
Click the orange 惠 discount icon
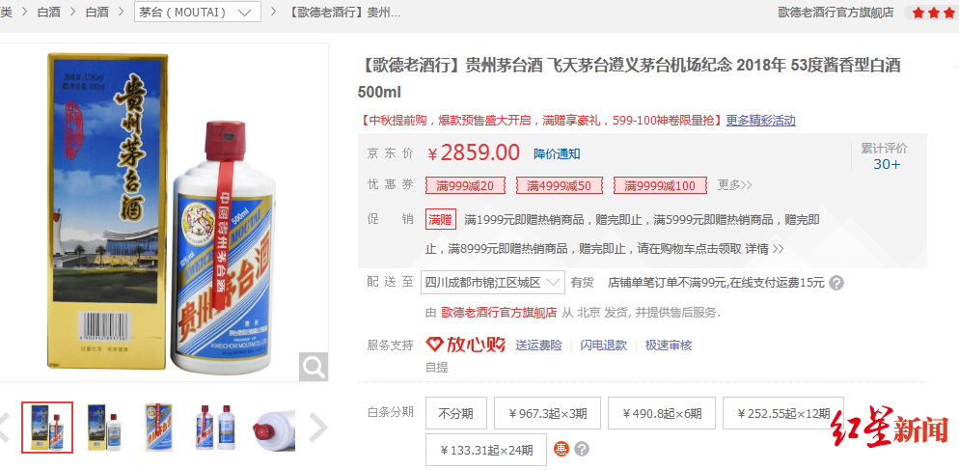[x=561, y=450]
